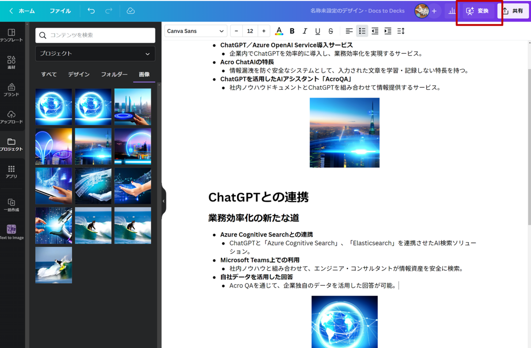This screenshot has height=348, width=531.
Task: Decrease font size with minus button
Action: click(x=236, y=31)
